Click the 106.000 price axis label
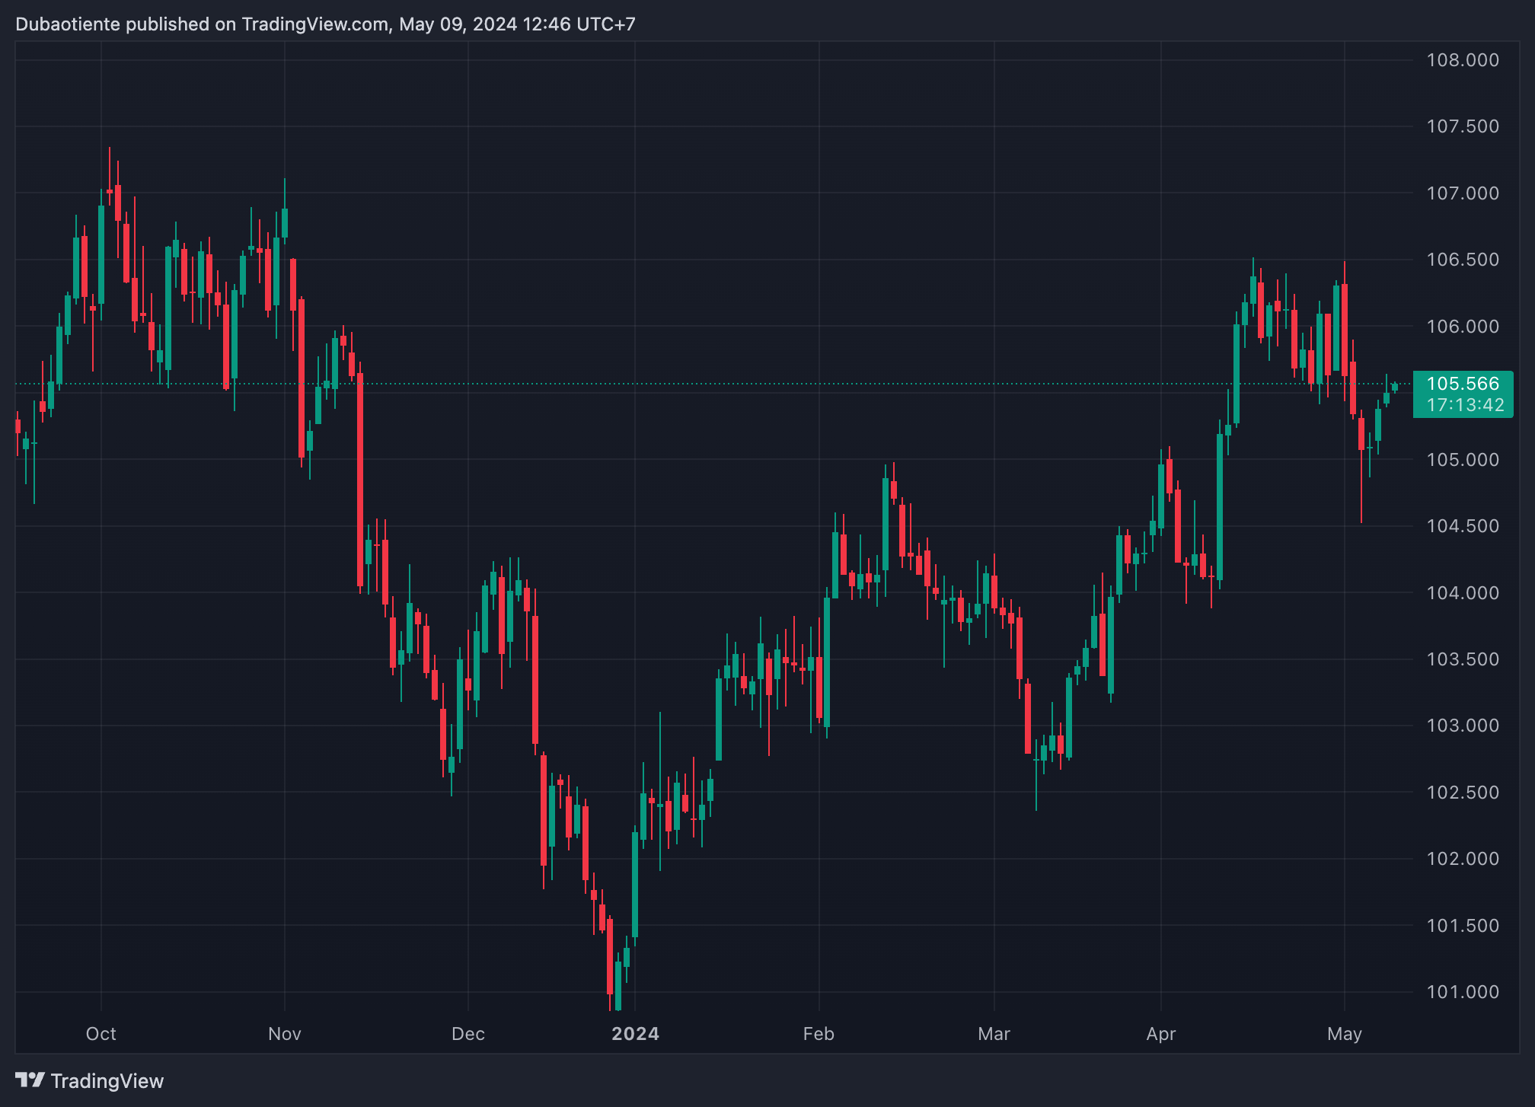The width and height of the screenshot is (1535, 1107). [1463, 327]
